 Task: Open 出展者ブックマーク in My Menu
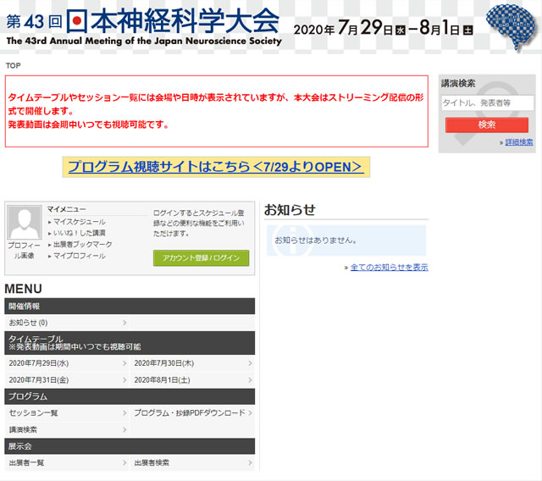tap(83, 245)
